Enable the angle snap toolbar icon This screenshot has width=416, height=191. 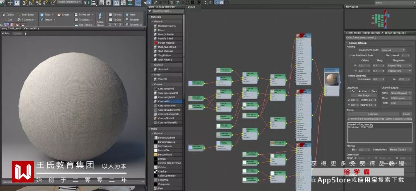[x=32, y=3]
